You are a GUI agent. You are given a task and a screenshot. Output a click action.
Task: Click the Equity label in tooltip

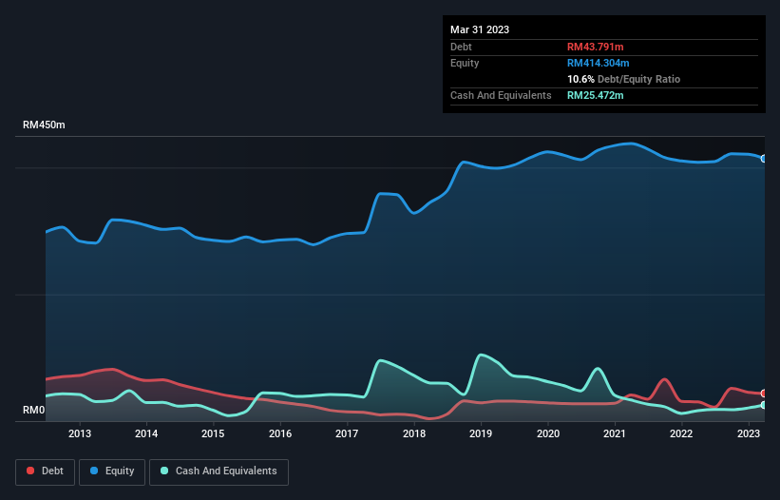coord(465,63)
